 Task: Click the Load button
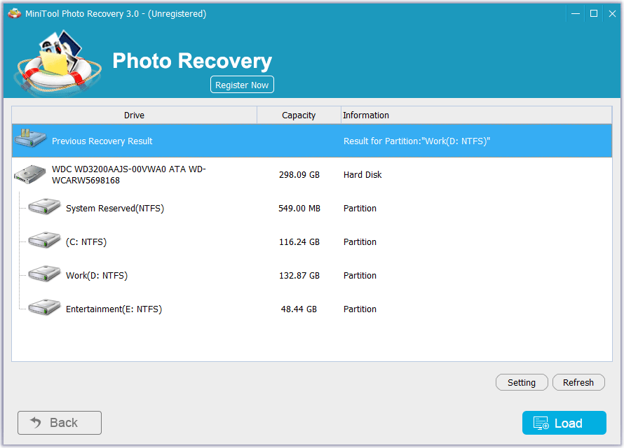click(564, 423)
